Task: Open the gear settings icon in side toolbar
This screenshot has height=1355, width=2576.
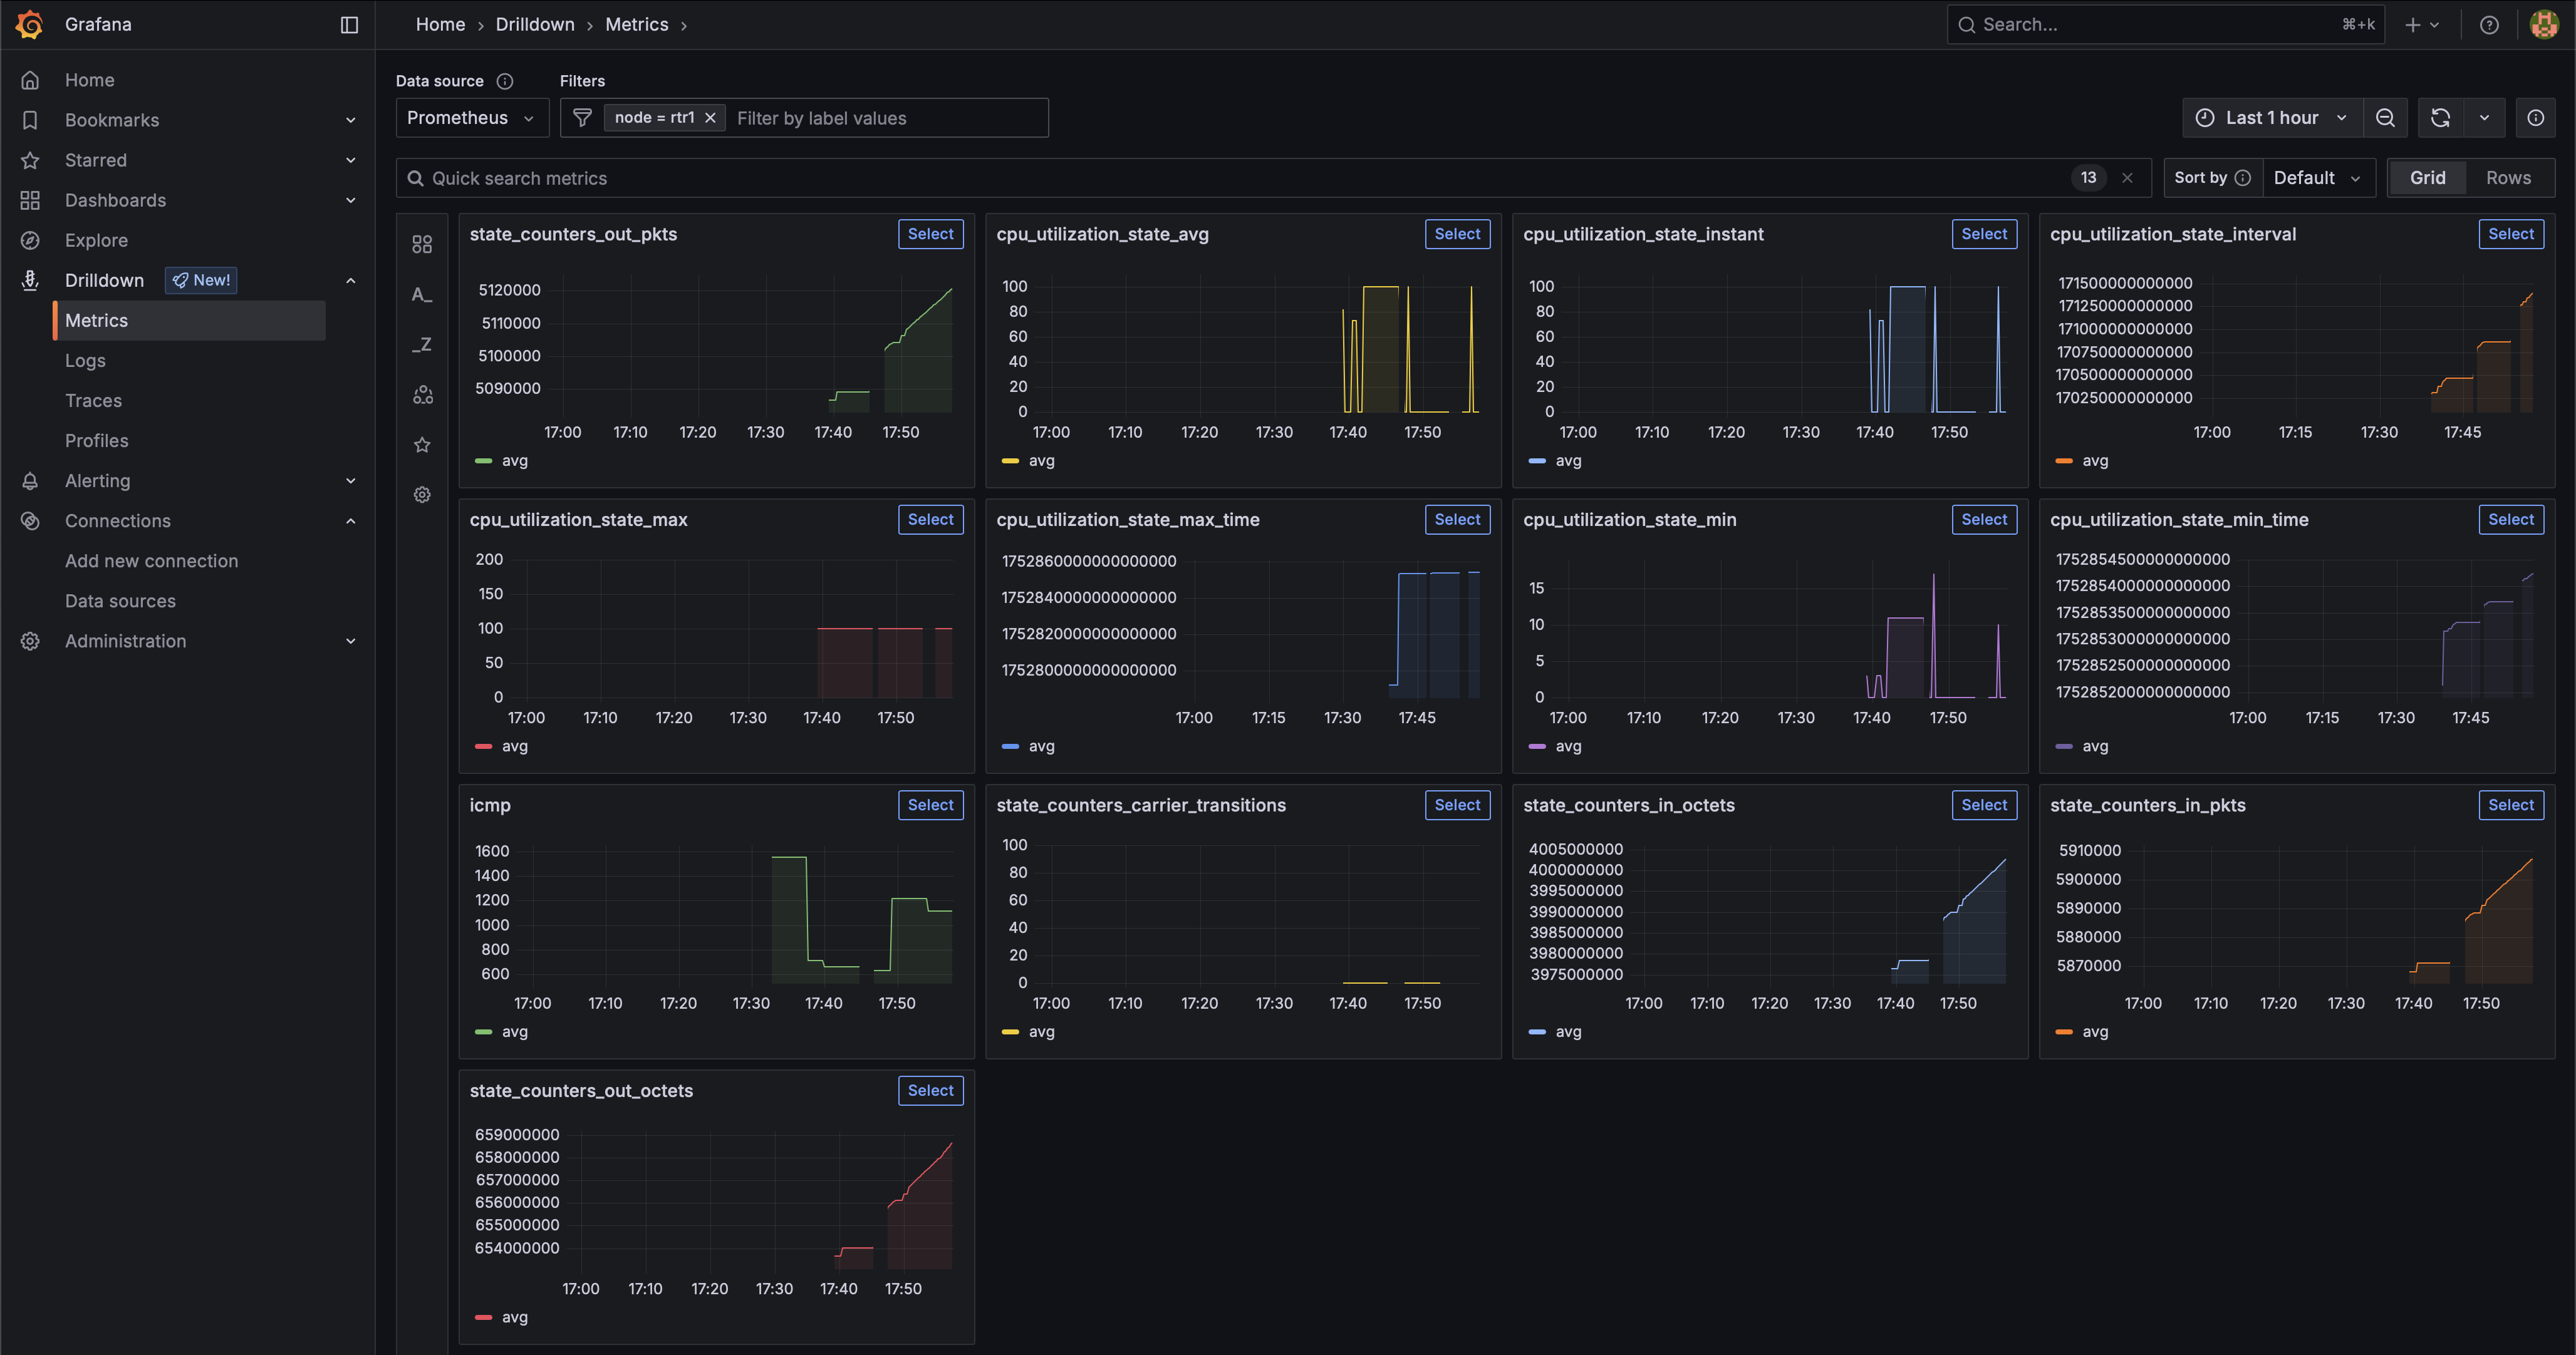Action: tap(422, 495)
